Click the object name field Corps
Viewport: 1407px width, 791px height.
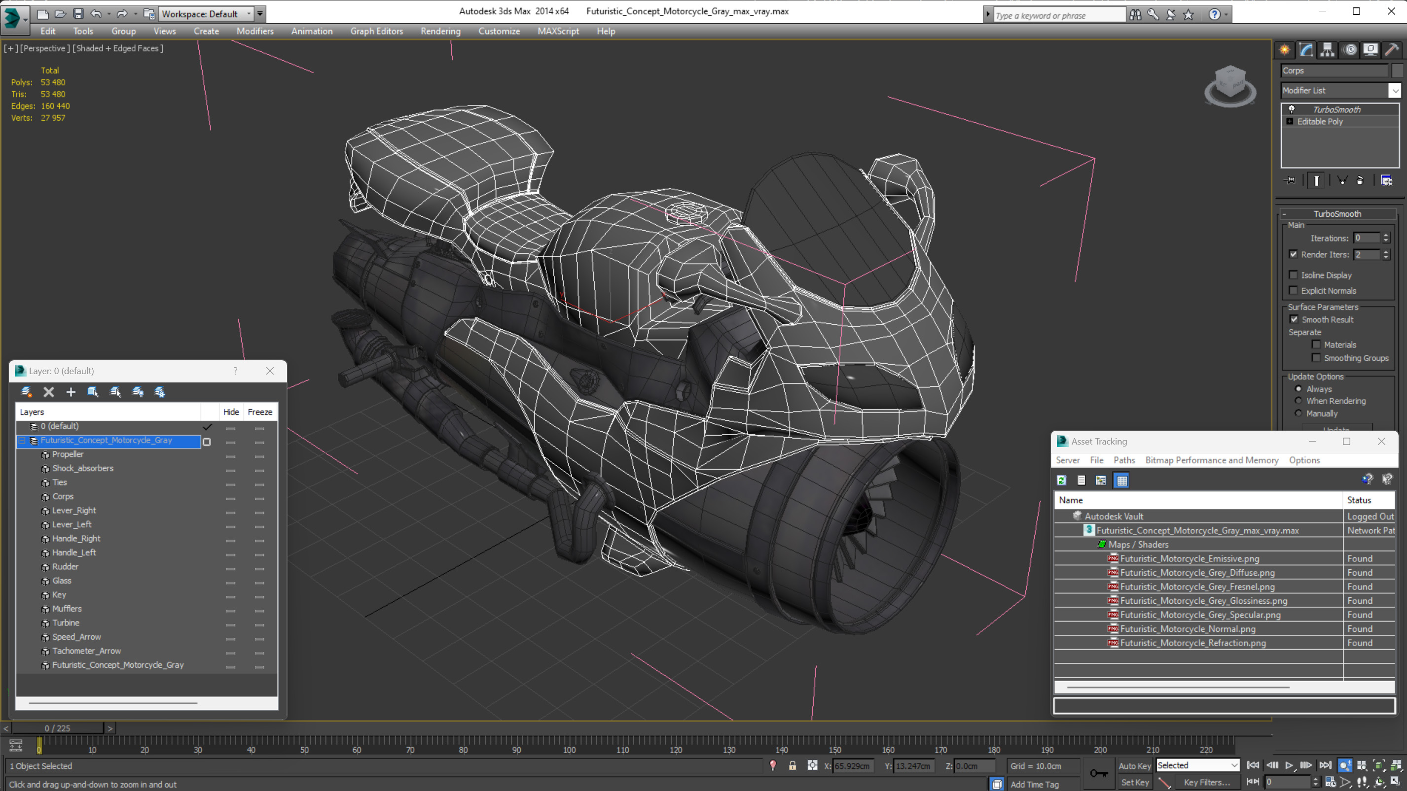[x=1334, y=70]
